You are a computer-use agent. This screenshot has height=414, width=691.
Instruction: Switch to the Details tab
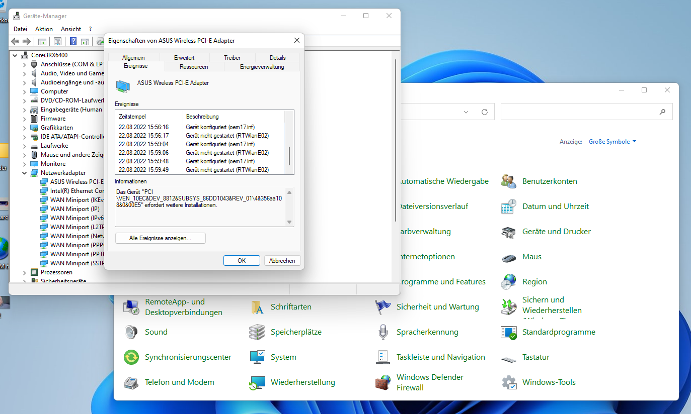(x=277, y=58)
